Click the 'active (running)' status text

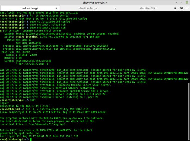(27, 37)
